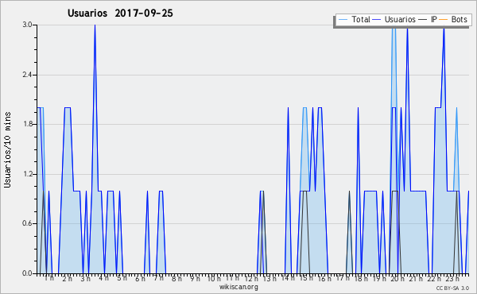The image size is (477, 294).
Task: Click the 21 h tick label
Action: 416,278
